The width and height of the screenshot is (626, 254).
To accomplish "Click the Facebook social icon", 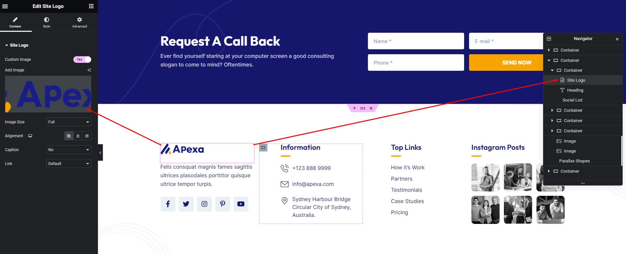I will coord(168,204).
